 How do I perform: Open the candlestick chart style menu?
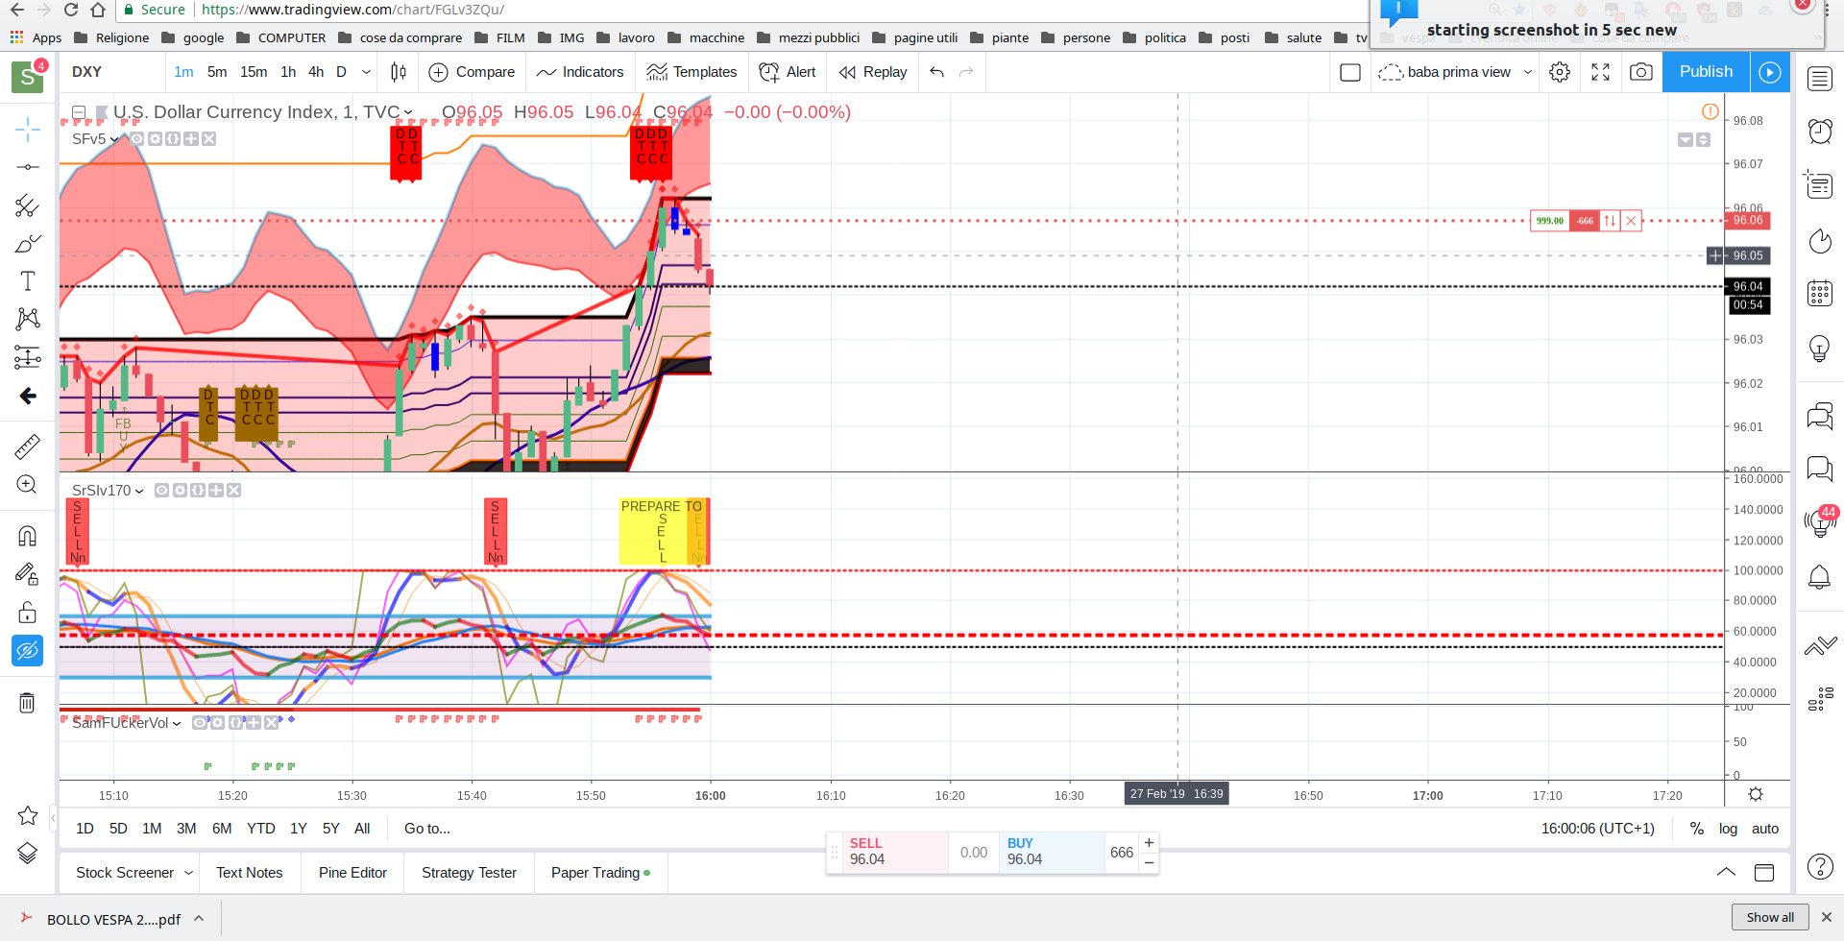(399, 72)
